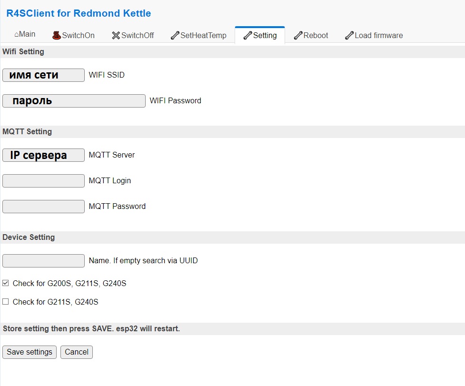Click the Cancel button
Screen dimensions: 465x386
coord(77,352)
